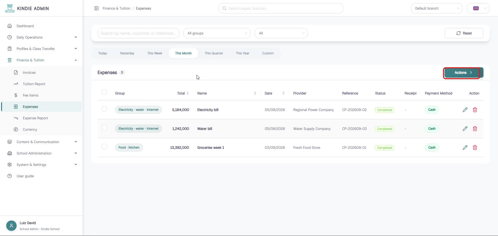Viewport: 498px width, 236px height.
Task: Check the Electricity bill row checkbox
Action: point(104,109)
